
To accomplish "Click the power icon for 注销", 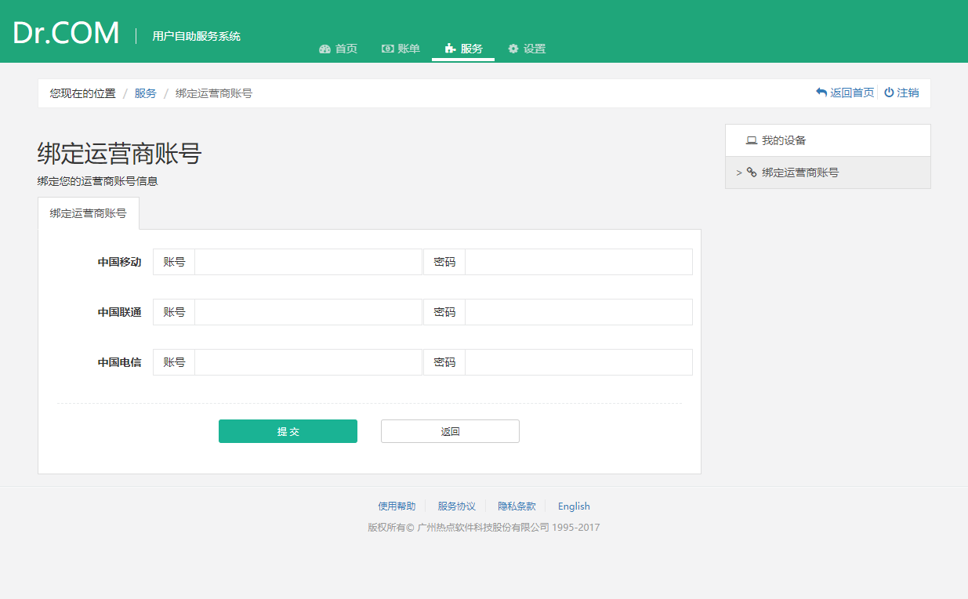I will 889,93.
